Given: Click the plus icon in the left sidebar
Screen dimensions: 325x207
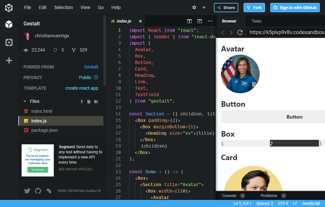Looking at the screenshot, I should coord(9,61).
